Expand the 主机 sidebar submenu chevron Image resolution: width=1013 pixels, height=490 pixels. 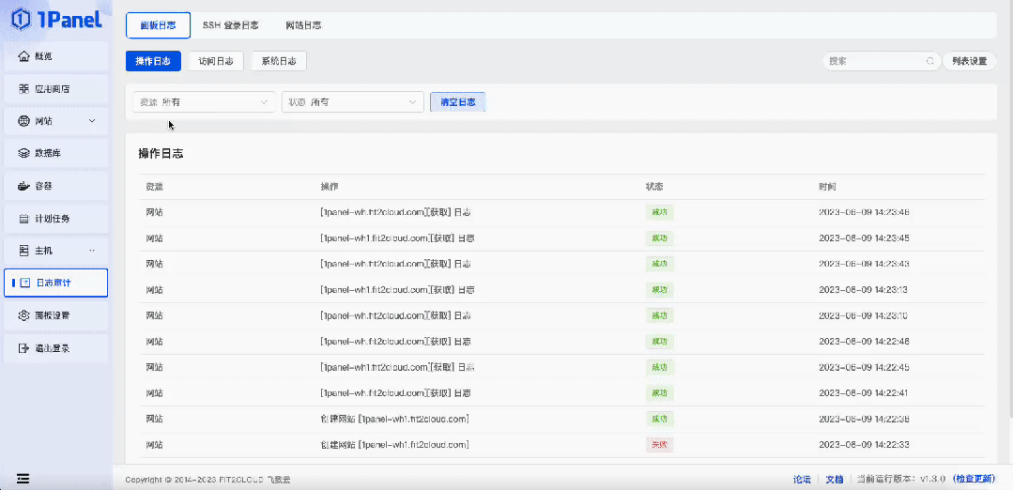[x=92, y=251]
